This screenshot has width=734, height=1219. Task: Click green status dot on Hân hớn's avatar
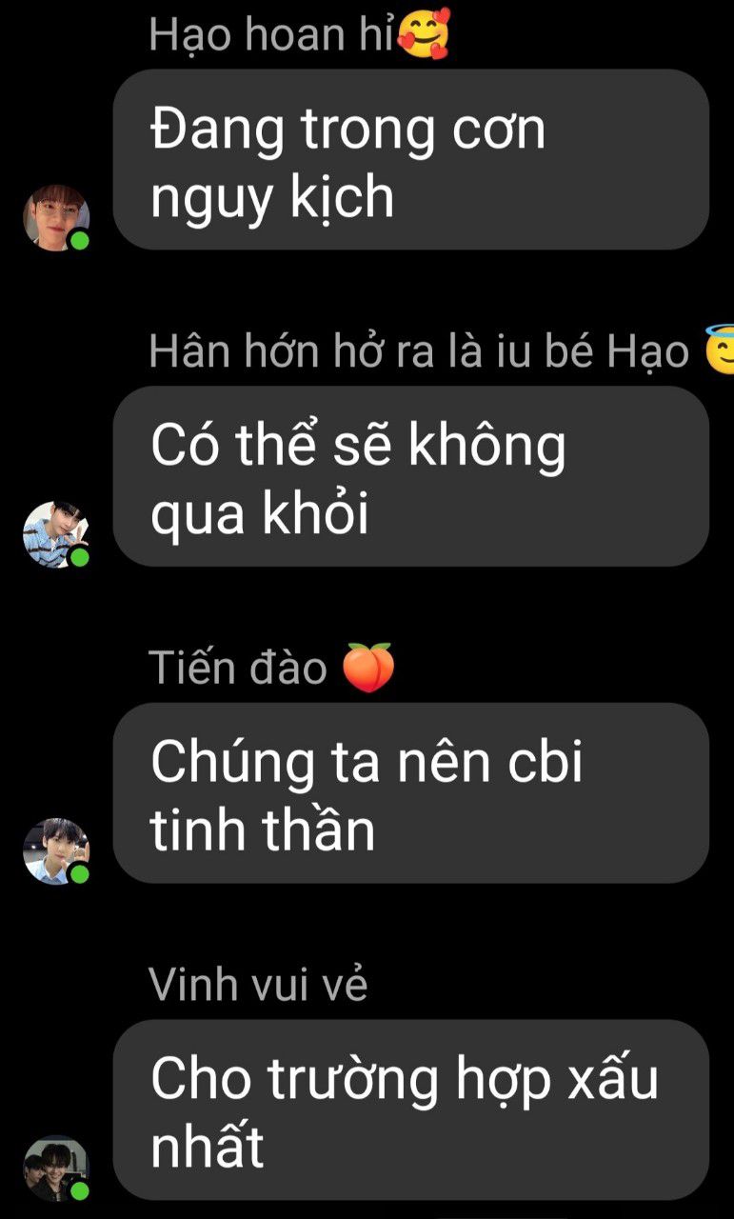(80, 556)
